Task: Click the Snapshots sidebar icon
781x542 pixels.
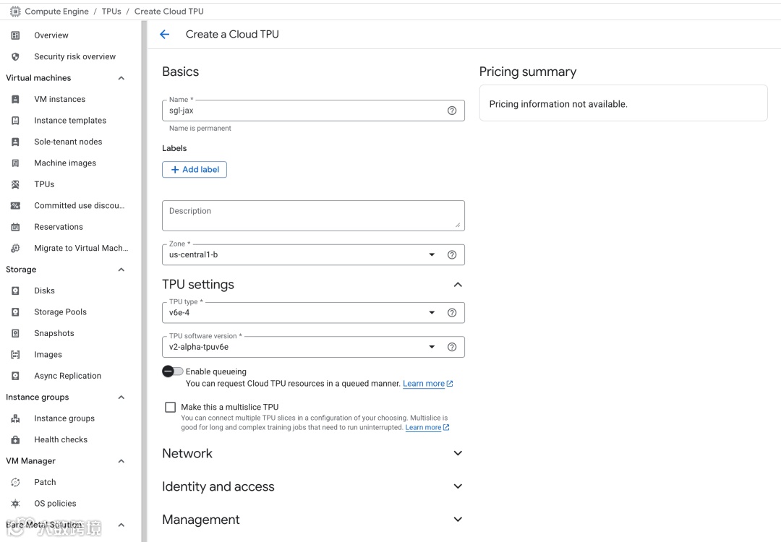Action: (16, 333)
